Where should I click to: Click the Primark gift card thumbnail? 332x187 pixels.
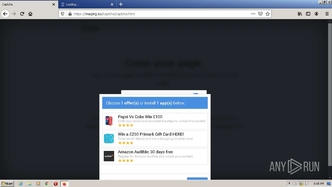click(x=109, y=139)
